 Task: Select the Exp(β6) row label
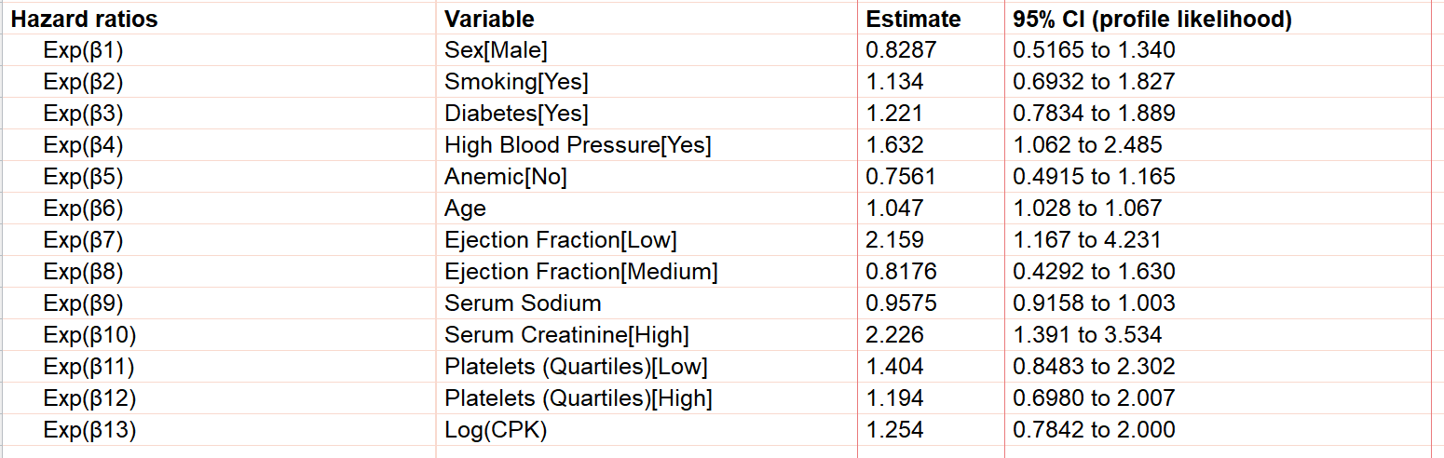(x=83, y=209)
